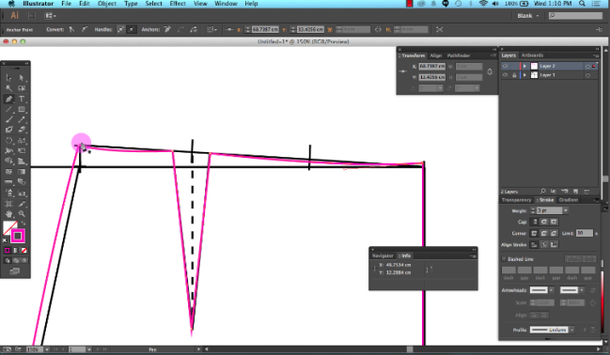
Task: Select the Pen tool
Action: coord(9,100)
